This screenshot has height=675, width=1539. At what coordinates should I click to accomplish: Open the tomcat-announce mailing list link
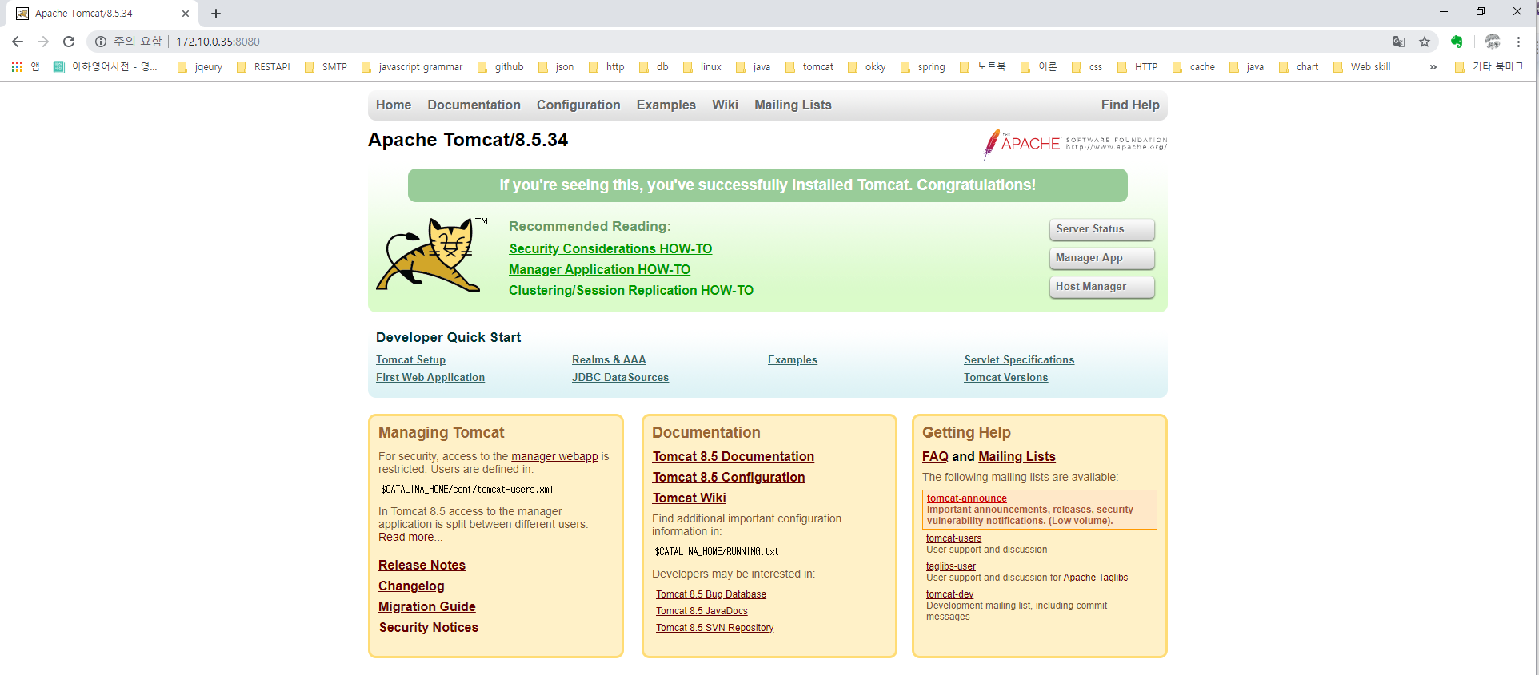pyautogui.click(x=966, y=498)
